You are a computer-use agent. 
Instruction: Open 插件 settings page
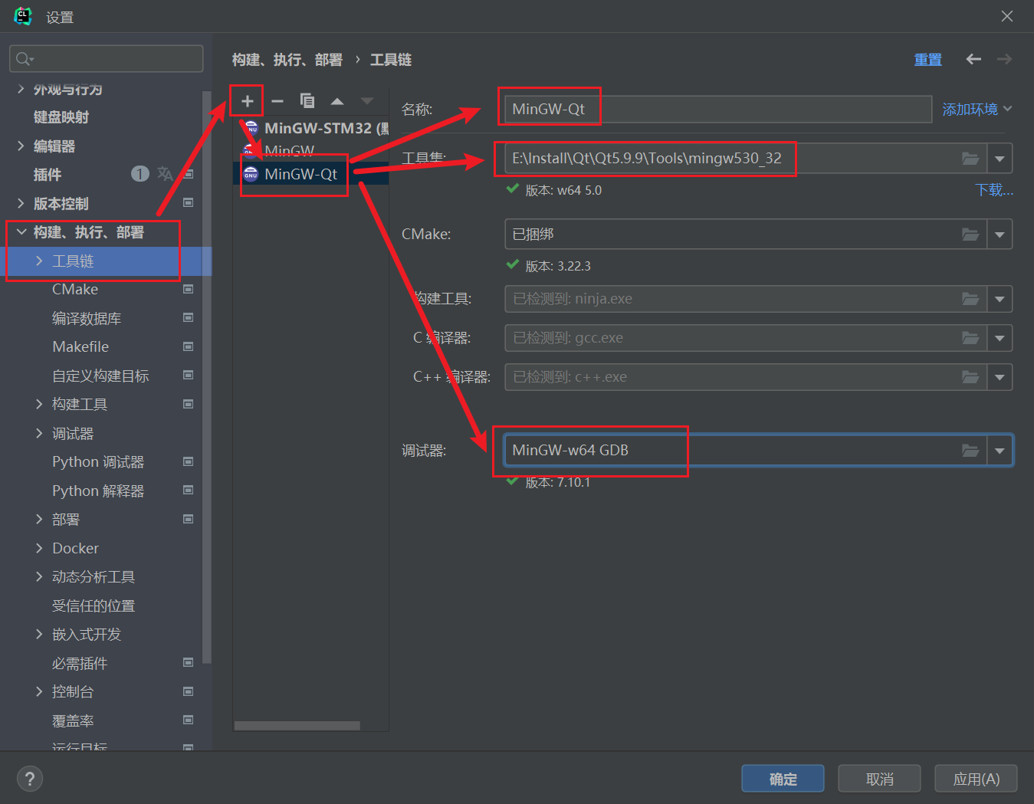[48, 175]
